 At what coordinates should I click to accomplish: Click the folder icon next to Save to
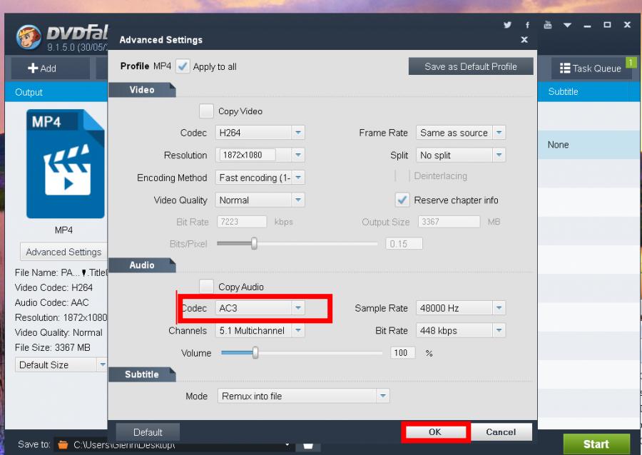pos(63,444)
